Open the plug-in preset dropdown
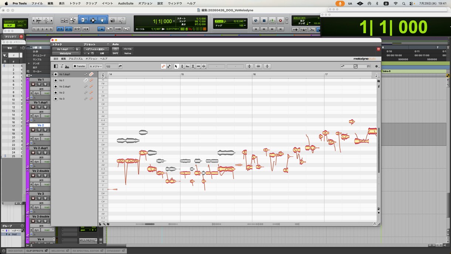451x254 pixels. coord(96,49)
